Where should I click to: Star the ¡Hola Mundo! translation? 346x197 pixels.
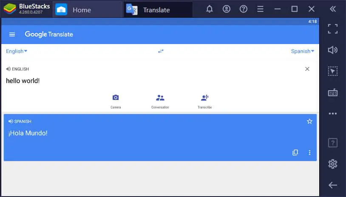(x=309, y=121)
